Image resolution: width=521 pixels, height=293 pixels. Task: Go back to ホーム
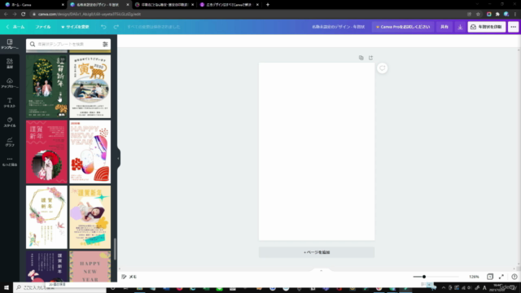(x=15, y=27)
